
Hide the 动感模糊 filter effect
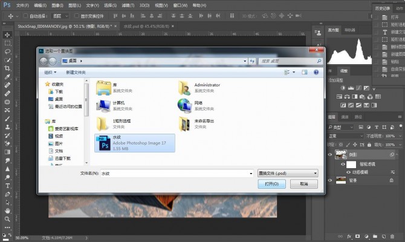348,172
